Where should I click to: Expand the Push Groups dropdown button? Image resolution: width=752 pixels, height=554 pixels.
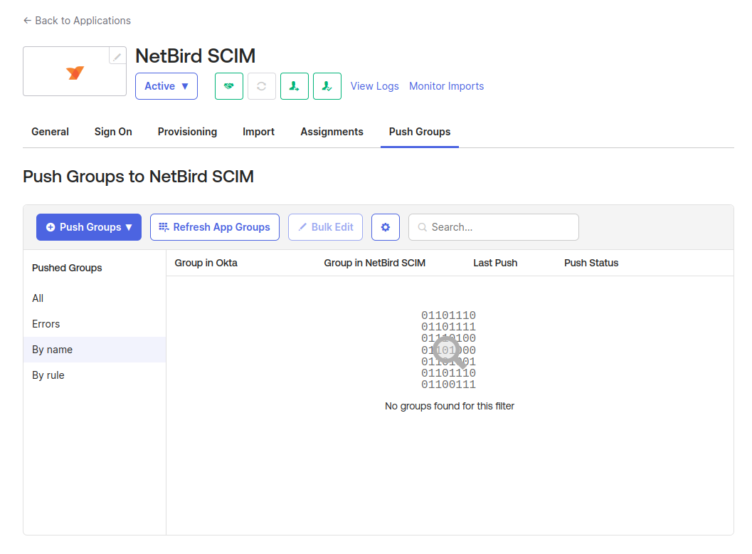click(89, 227)
